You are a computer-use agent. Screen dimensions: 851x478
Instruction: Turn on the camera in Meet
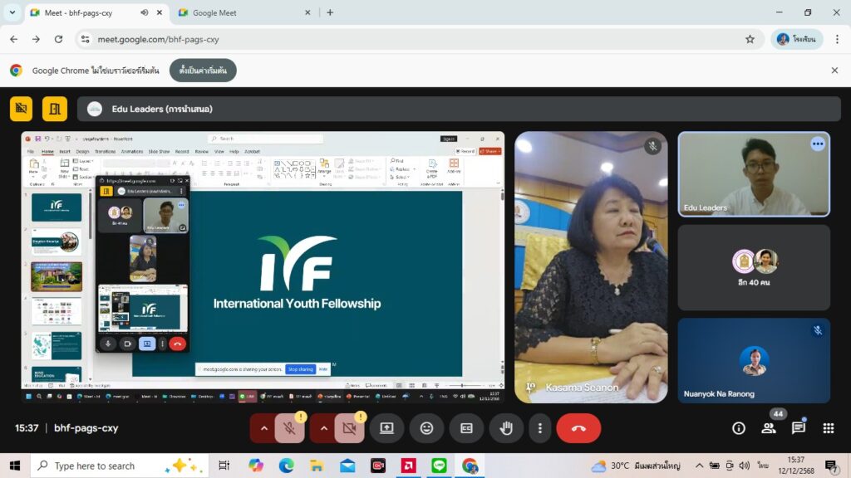click(x=349, y=428)
